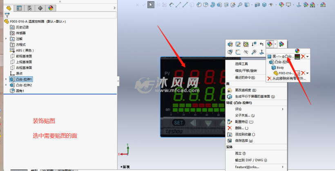Click the dashed centerline sketch icon
Viewport: 335px width, 171px height.
179,4
